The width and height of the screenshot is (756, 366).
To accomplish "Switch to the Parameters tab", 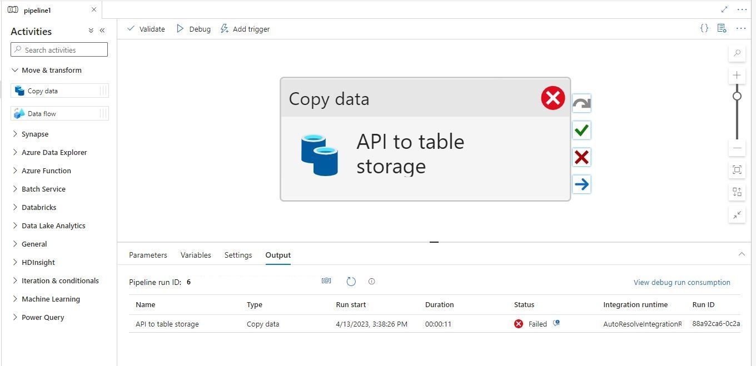I will coord(148,255).
